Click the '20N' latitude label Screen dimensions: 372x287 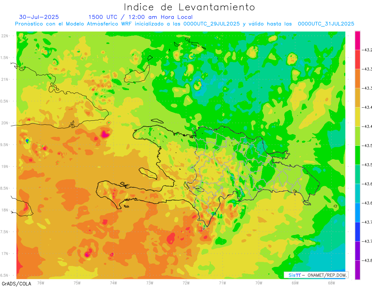click(x=5, y=123)
